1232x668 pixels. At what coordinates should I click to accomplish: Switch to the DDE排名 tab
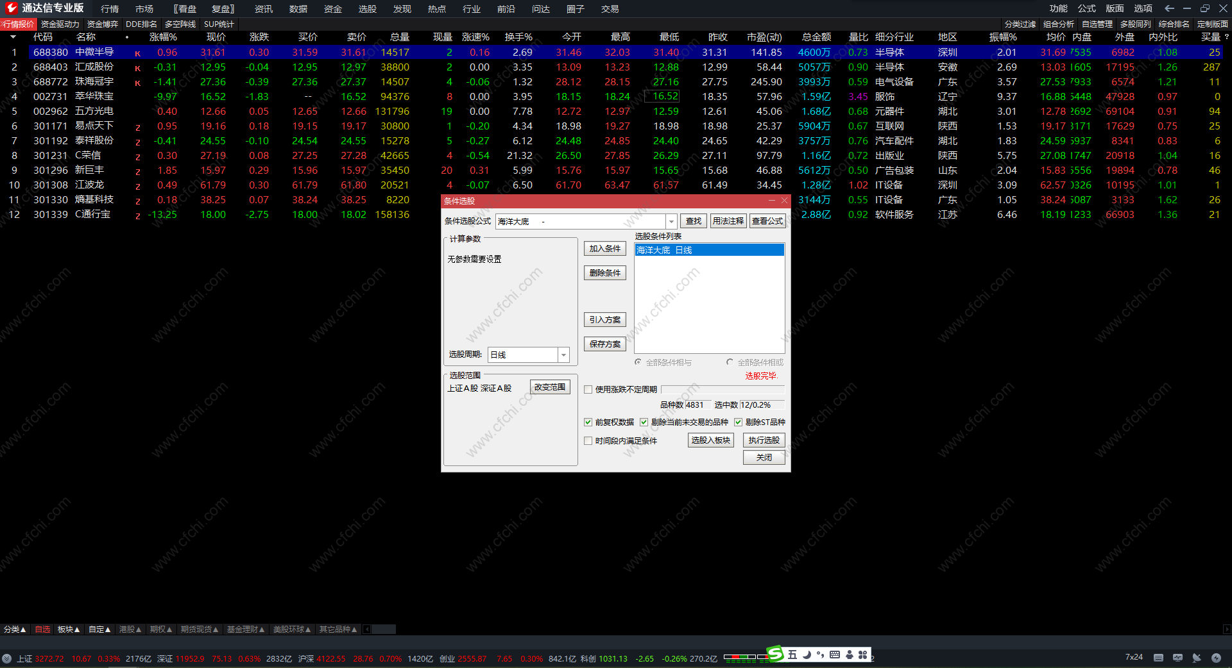click(141, 24)
